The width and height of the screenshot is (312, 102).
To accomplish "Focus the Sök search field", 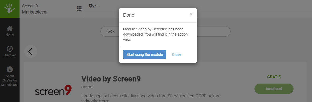I will coord(165,31).
